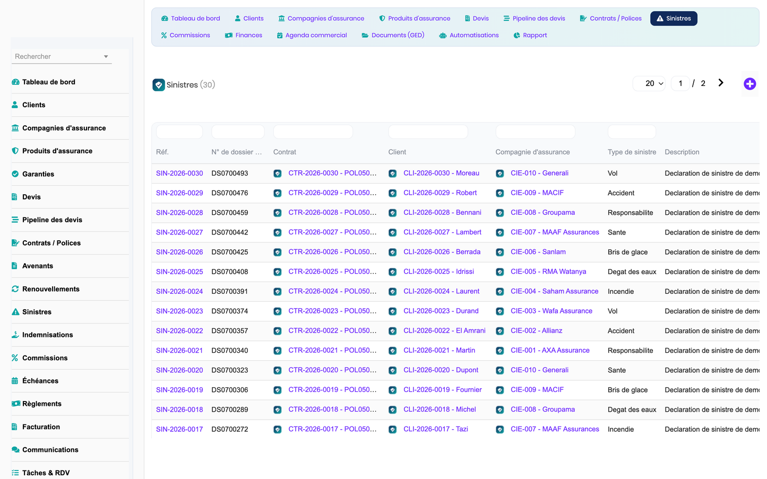Click client icon beside CLI-2026-0029 - Robert
767x479 pixels.
(393, 193)
